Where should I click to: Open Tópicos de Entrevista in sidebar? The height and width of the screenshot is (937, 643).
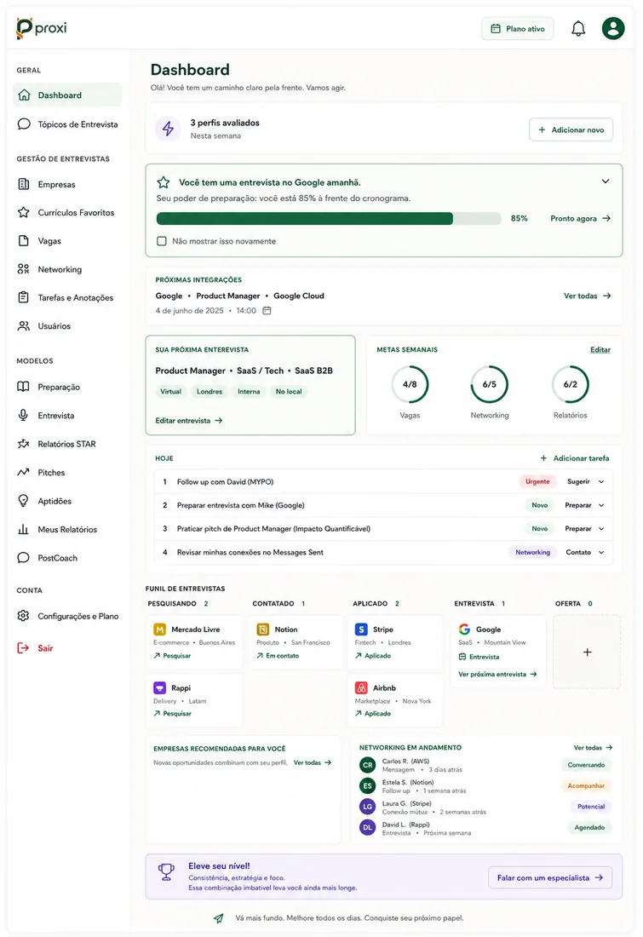[x=67, y=124]
